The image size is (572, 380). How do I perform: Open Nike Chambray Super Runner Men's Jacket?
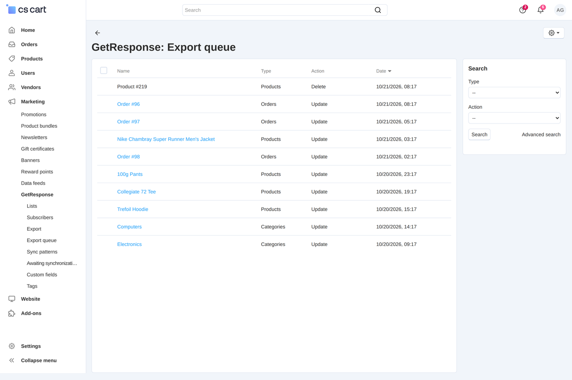166,139
